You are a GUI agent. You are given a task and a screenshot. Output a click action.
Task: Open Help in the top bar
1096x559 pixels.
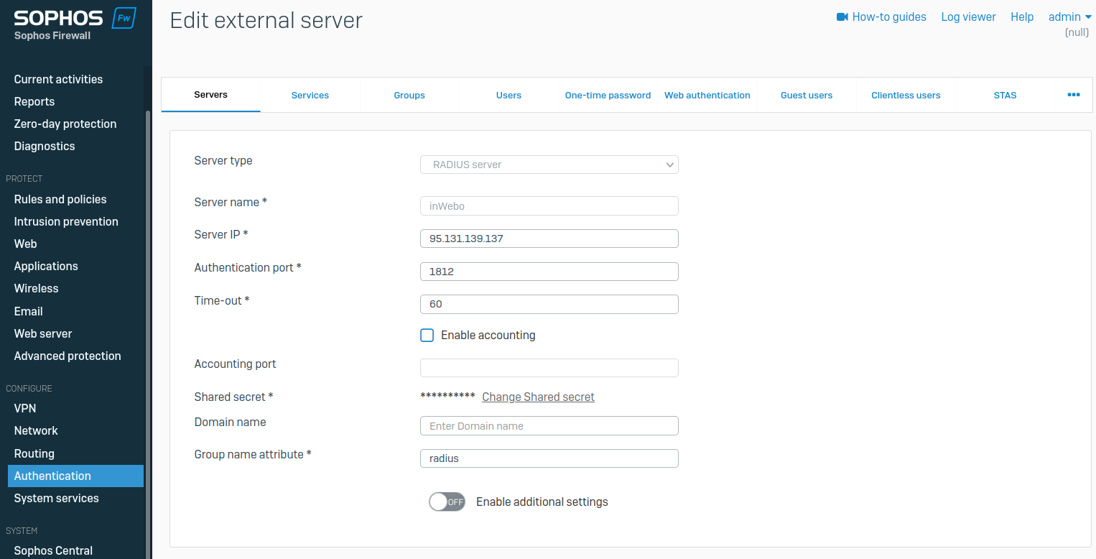click(x=1022, y=17)
